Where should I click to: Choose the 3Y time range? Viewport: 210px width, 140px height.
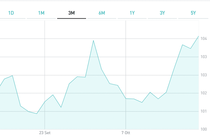pos(162,13)
